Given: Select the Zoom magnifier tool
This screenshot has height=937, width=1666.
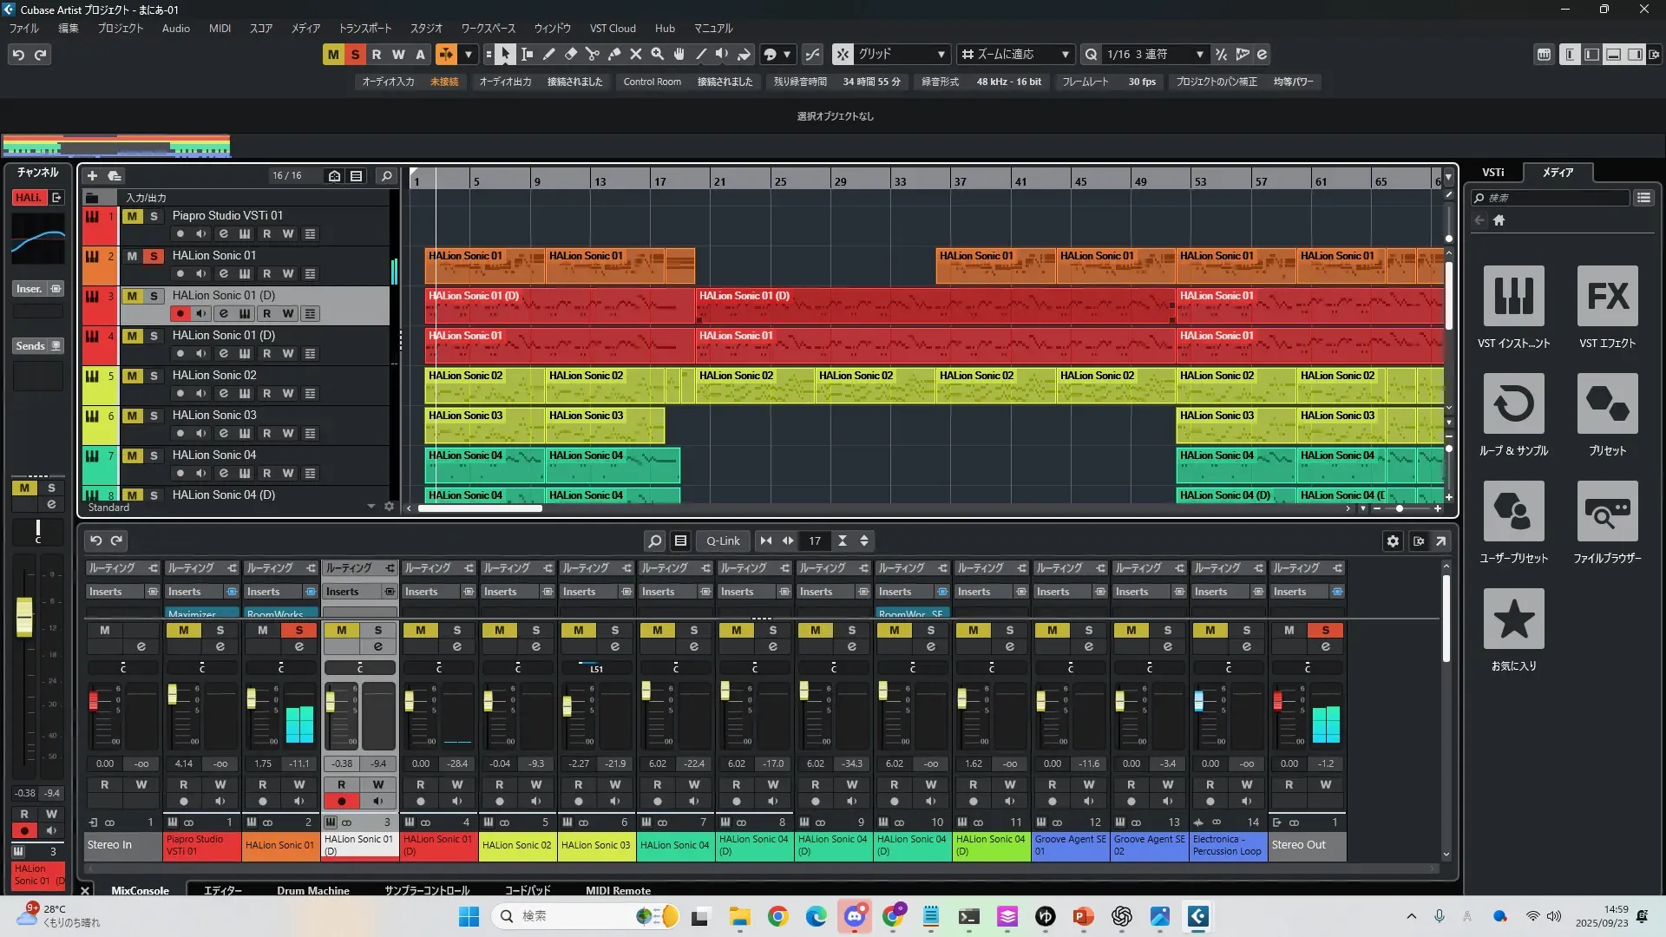Looking at the screenshot, I should (658, 55).
